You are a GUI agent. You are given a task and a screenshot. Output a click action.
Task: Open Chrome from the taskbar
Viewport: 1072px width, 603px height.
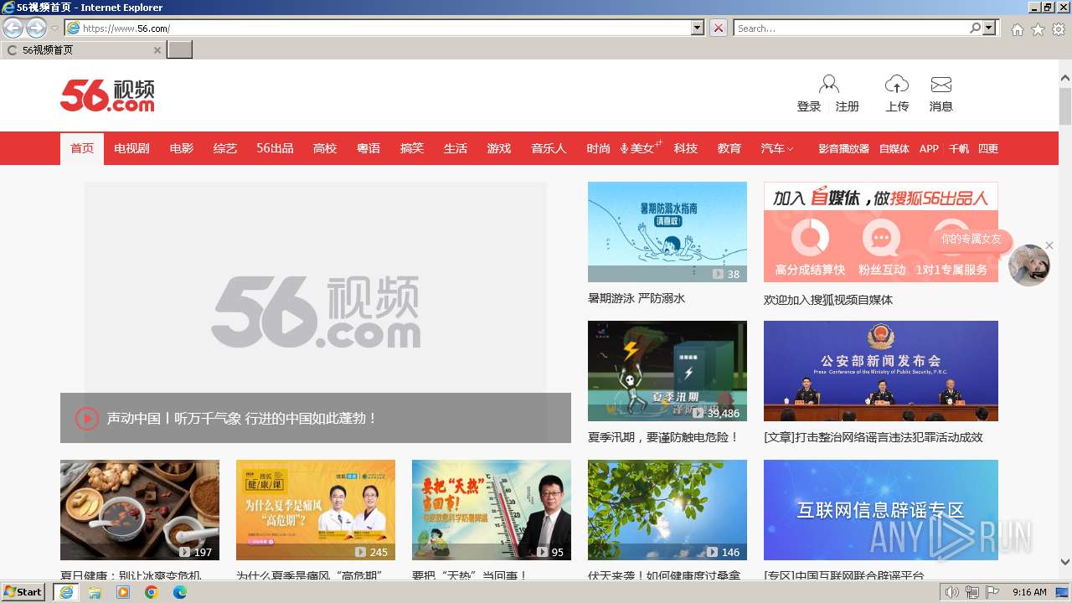pyautogui.click(x=152, y=592)
